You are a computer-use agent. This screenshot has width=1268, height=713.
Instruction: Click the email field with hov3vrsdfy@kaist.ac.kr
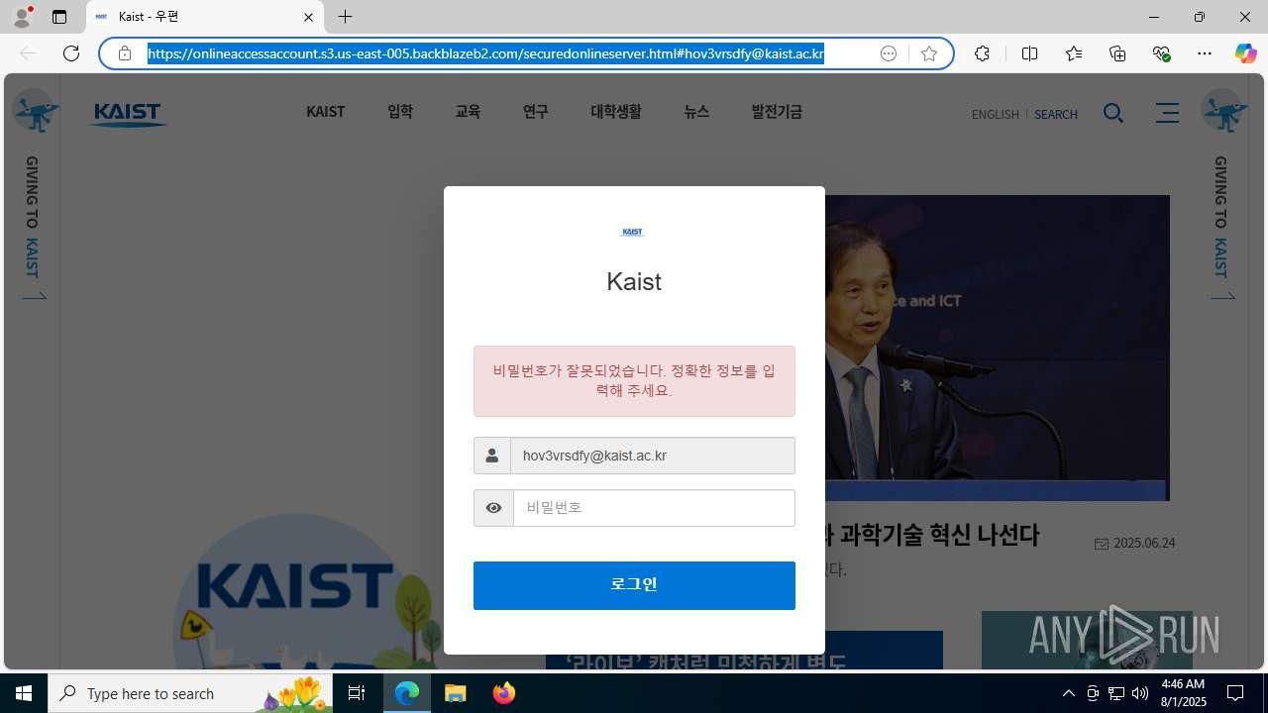[653, 456]
